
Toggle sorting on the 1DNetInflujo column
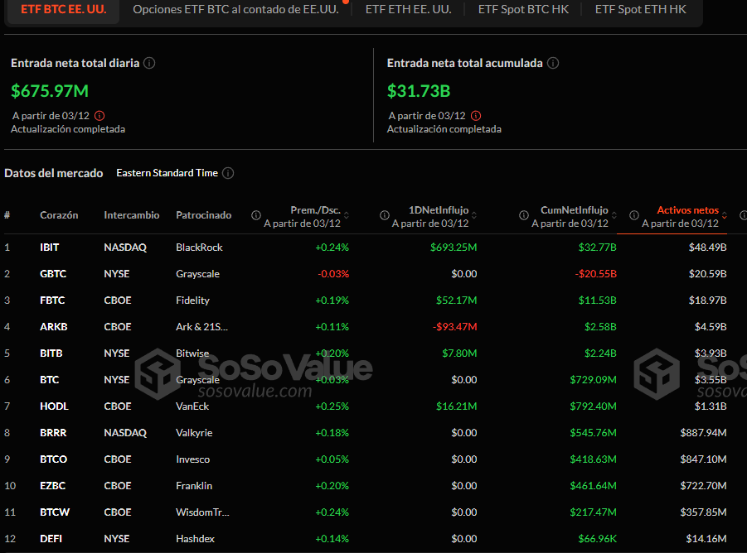[x=475, y=214]
